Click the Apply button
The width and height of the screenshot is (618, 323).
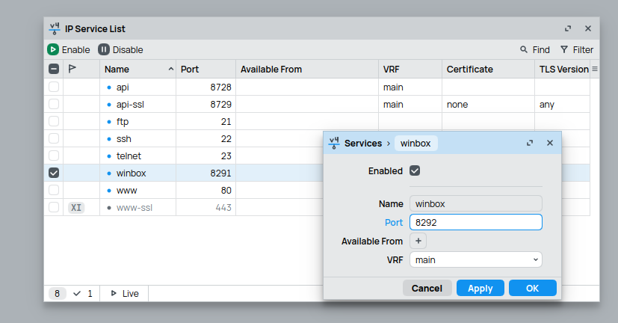[480, 289]
